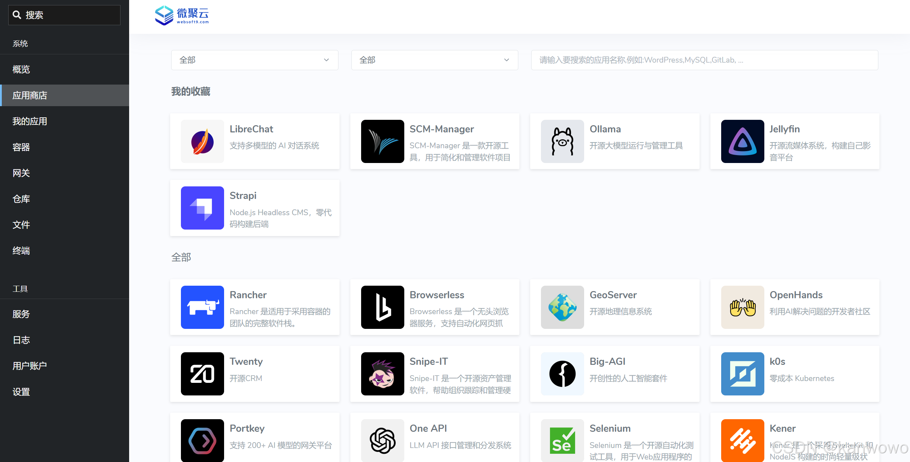Open the LibreChat app icon
The width and height of the screenshot is (910, 462).
203,141
